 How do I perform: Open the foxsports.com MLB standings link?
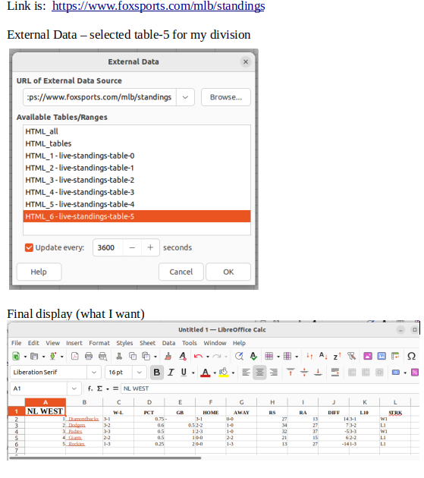pos(159,6)
